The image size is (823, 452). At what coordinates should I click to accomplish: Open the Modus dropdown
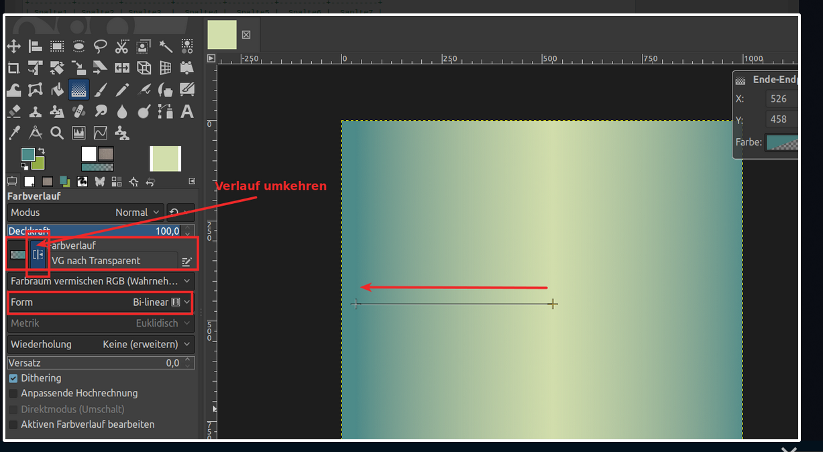86,213
